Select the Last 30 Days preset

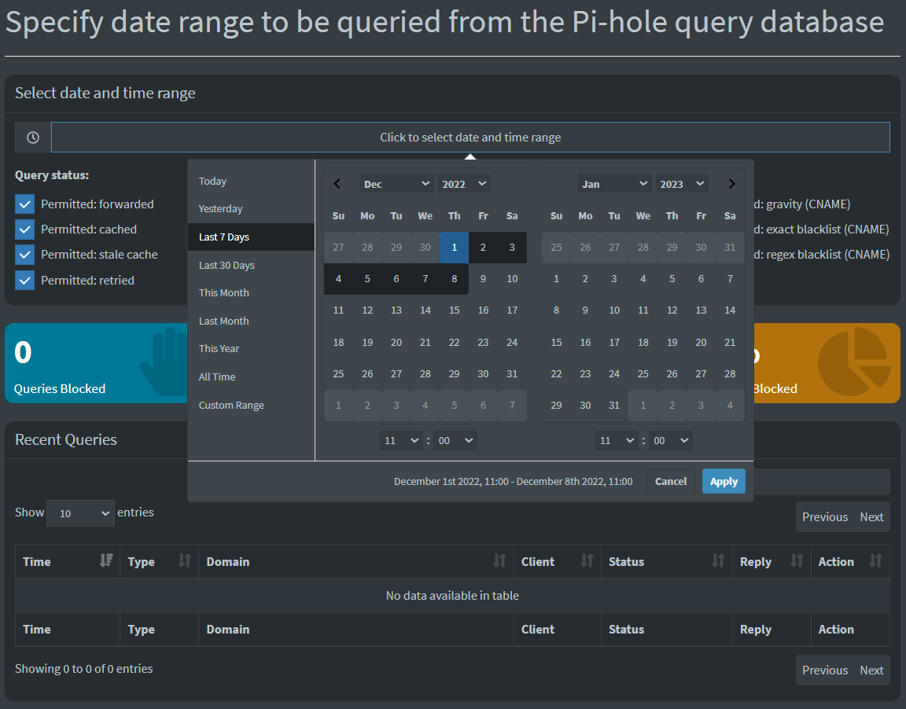[x=252, y=266]
